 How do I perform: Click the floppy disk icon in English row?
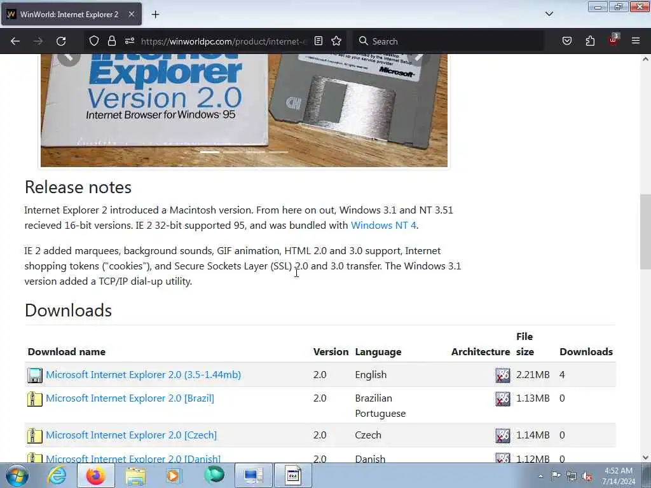34,375
